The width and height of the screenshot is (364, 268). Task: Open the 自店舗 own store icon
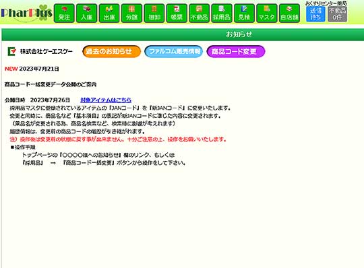point(289,13)
